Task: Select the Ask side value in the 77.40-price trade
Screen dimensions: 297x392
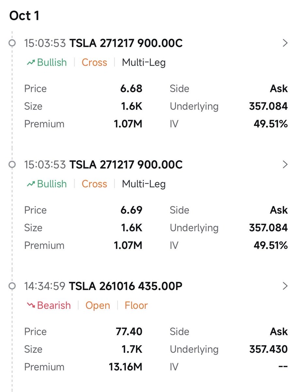Action: coord(279,332)
